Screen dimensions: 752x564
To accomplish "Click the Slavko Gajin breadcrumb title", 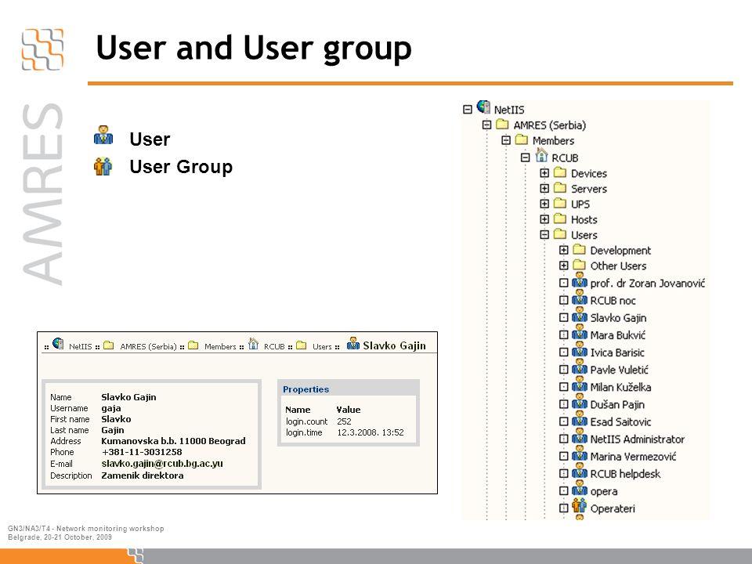I will pyautogui.click(x=394, y=345).
